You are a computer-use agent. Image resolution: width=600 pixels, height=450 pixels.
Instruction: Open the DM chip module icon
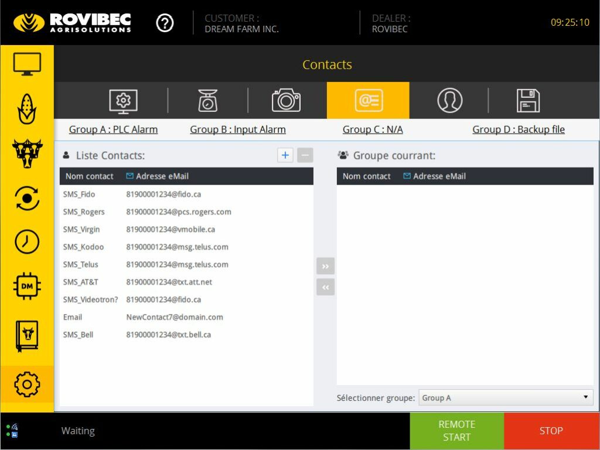point(27,286)
